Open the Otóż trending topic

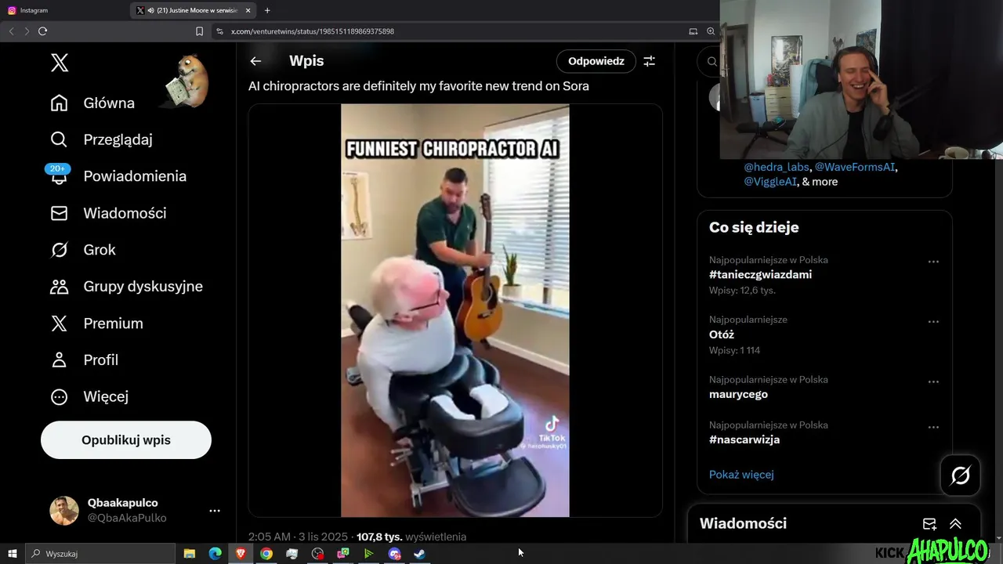point(722,334)
